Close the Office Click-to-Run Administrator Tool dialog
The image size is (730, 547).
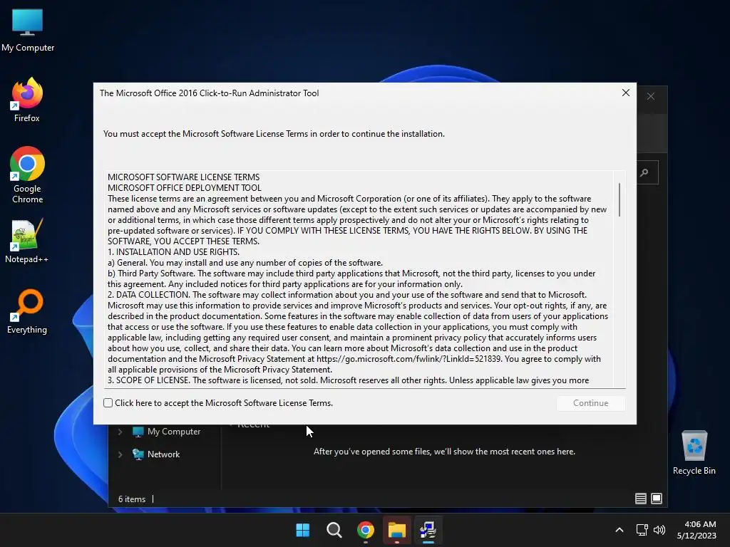click(x=626, y=93)
